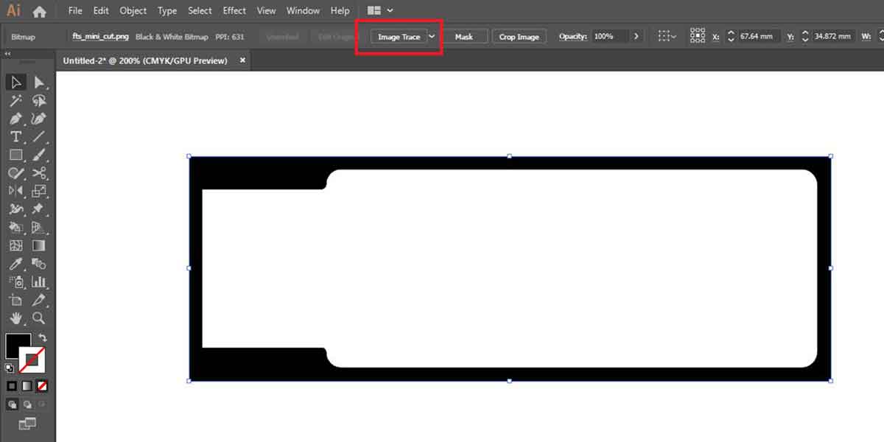Select the Hand tool
The image size is (884, 442).
click(15, 318)
